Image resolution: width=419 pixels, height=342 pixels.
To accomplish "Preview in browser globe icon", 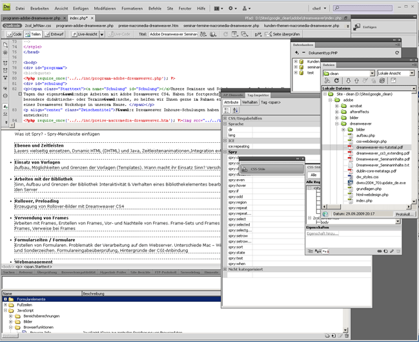I will click(x=212, y=34).
